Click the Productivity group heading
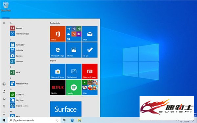Image resolution: width=197 pixels, height=123 pixels. (55, 23)
